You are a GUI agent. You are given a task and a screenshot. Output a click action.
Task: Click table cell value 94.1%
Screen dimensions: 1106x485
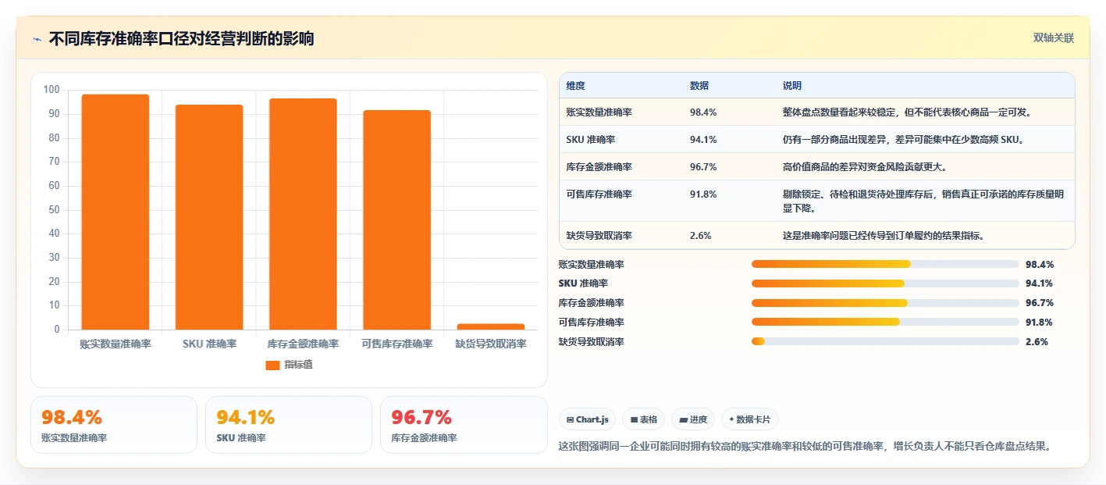coord(703,140)
